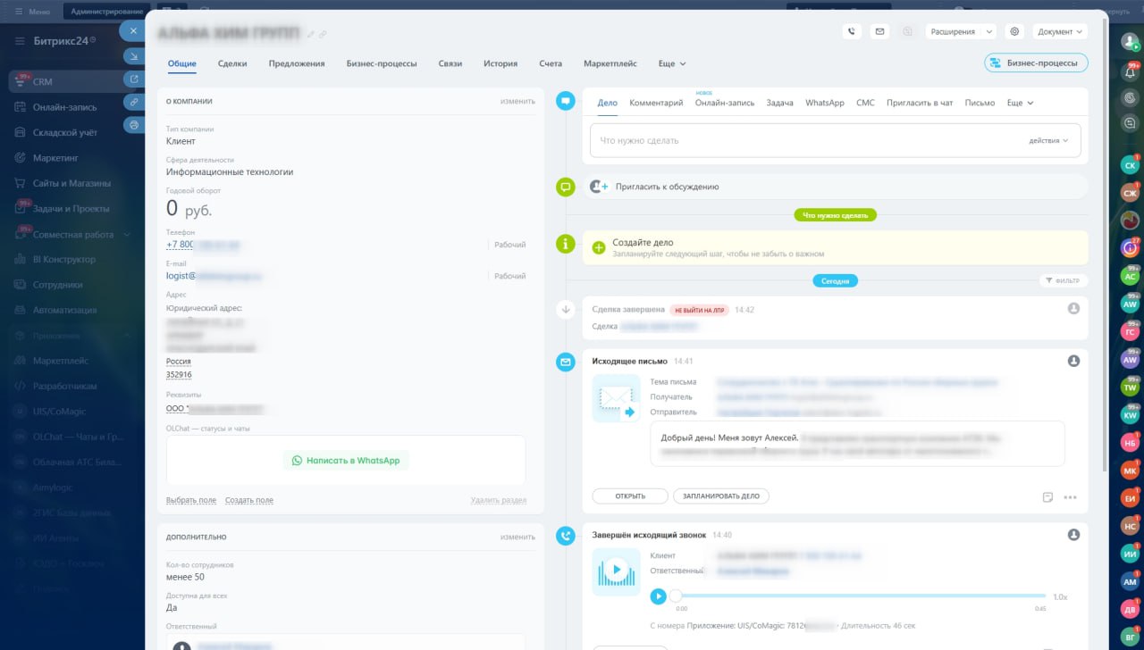Expand Еще menu in company tabs
This screenshot has height=650, width=1144.
pos(672,64)
